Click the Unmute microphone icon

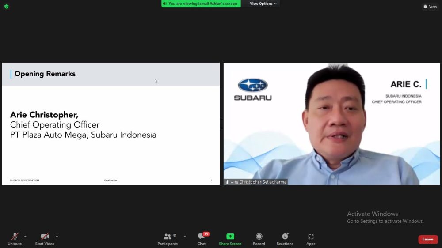[x=15, y=237]
